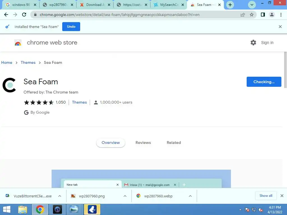Open the taskbar clock showing 4:31 PM

(275, 210)
